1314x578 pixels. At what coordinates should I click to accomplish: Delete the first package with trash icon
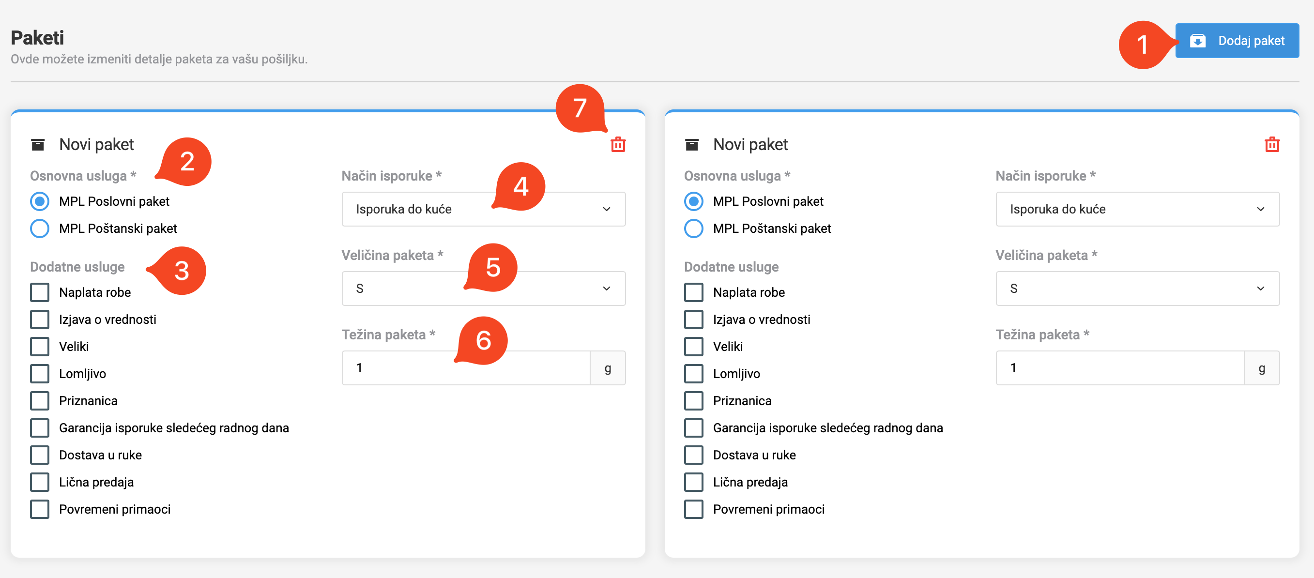[618, 145]
